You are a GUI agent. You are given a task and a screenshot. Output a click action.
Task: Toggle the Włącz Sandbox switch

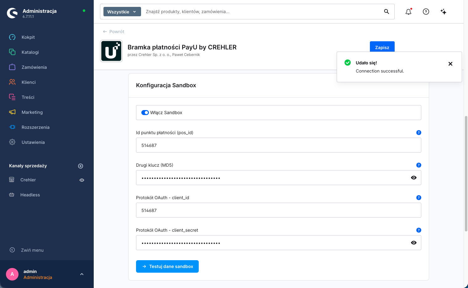pos(145,113)
